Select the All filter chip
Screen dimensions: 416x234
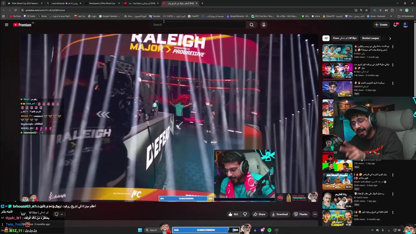[x=326, y=38]
